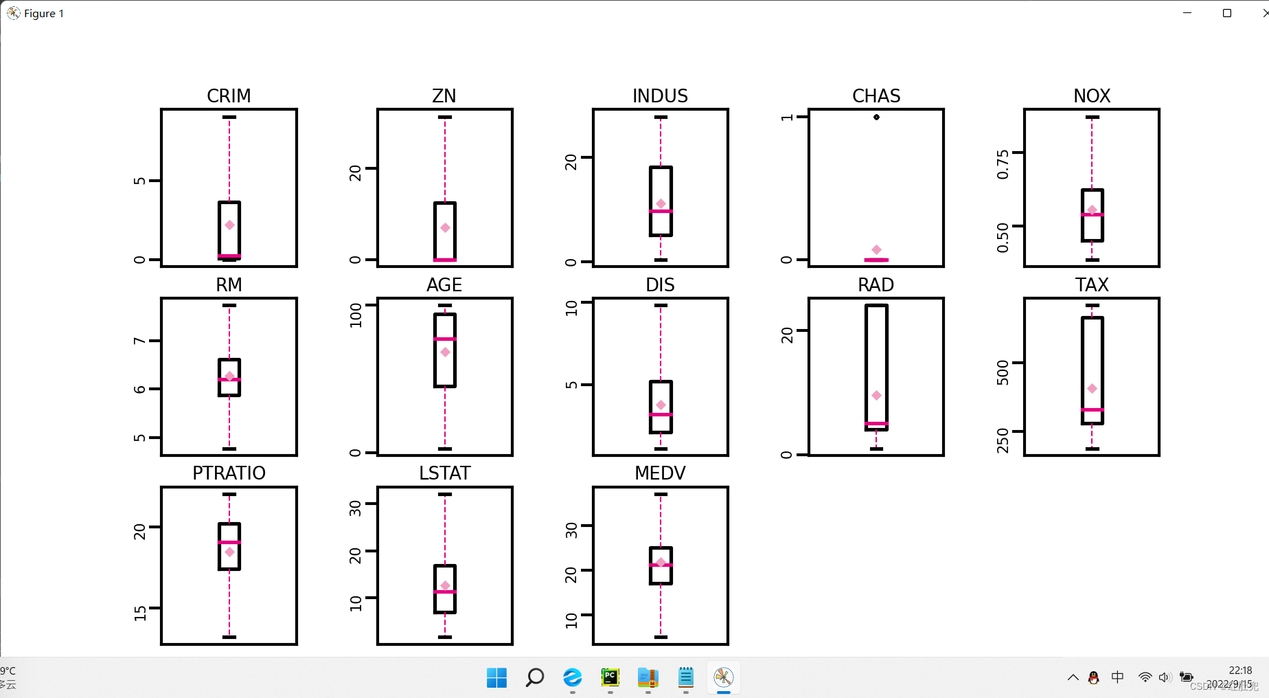This screenshot has height=698, width=1269.
Task: Click the median line in LSTAT box
Action: point(445,592)
